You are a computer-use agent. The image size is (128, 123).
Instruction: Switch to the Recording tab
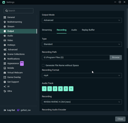pyautogui.click(x=61, y=30)
